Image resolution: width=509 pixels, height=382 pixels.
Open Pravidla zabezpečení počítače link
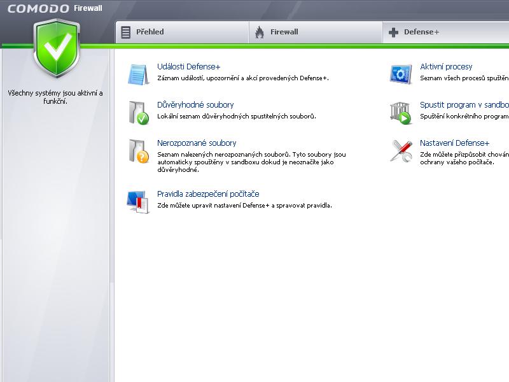pyautogui.click(x=208, y=194)
